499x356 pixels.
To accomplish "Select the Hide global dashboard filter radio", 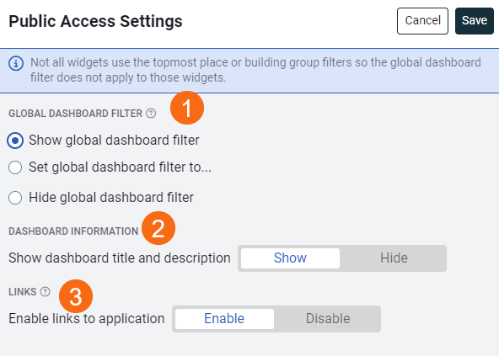I will [15, 198].
